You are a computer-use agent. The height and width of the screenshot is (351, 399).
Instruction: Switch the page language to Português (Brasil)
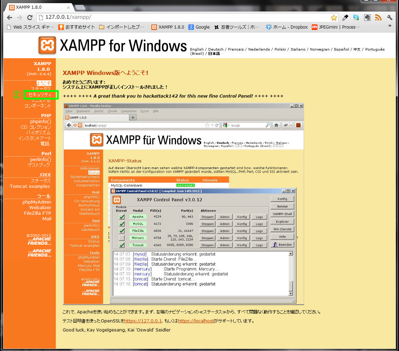[x=375, y=49]
